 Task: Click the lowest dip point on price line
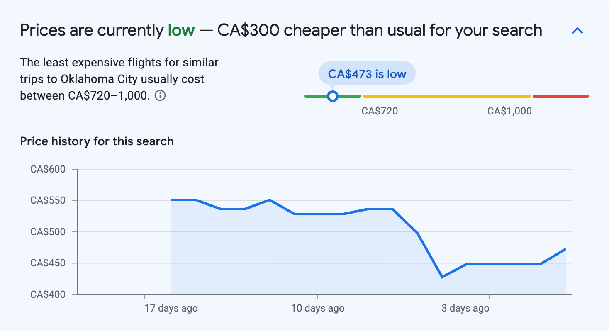[443, 277]
